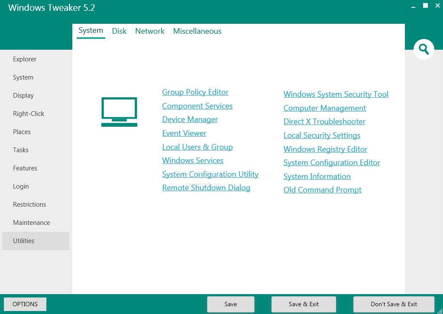Open Local Users & Group link

click(197, 147)
